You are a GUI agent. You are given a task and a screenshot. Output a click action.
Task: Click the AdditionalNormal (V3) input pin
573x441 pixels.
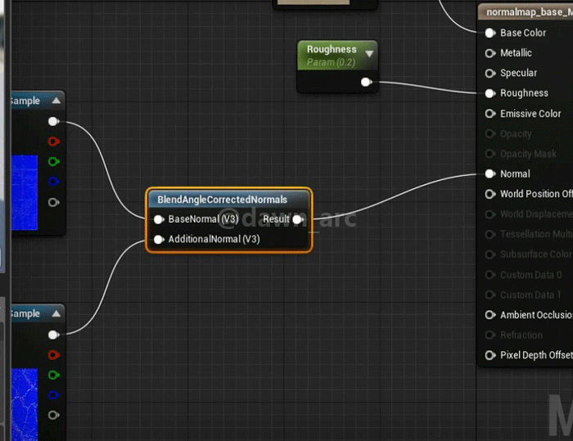click(159, 240)
